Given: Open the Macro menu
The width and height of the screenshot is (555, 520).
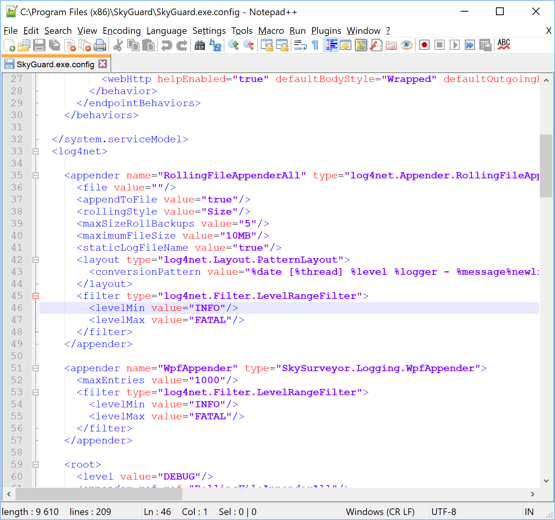Looking at the screenshot, I should click(271, 31).
